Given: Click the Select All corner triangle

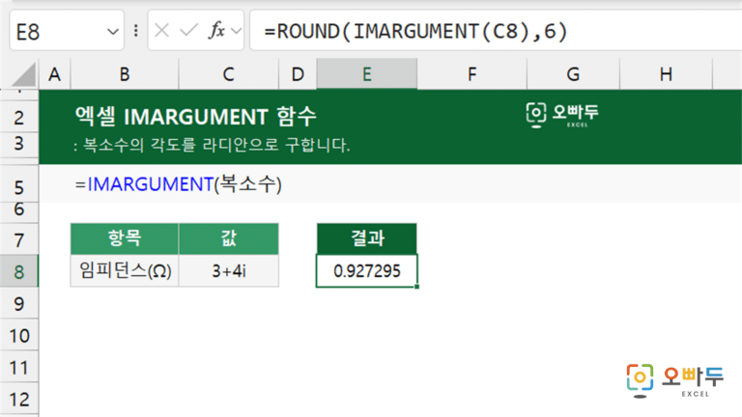Looking at the screenshot, I should (23, 74).
